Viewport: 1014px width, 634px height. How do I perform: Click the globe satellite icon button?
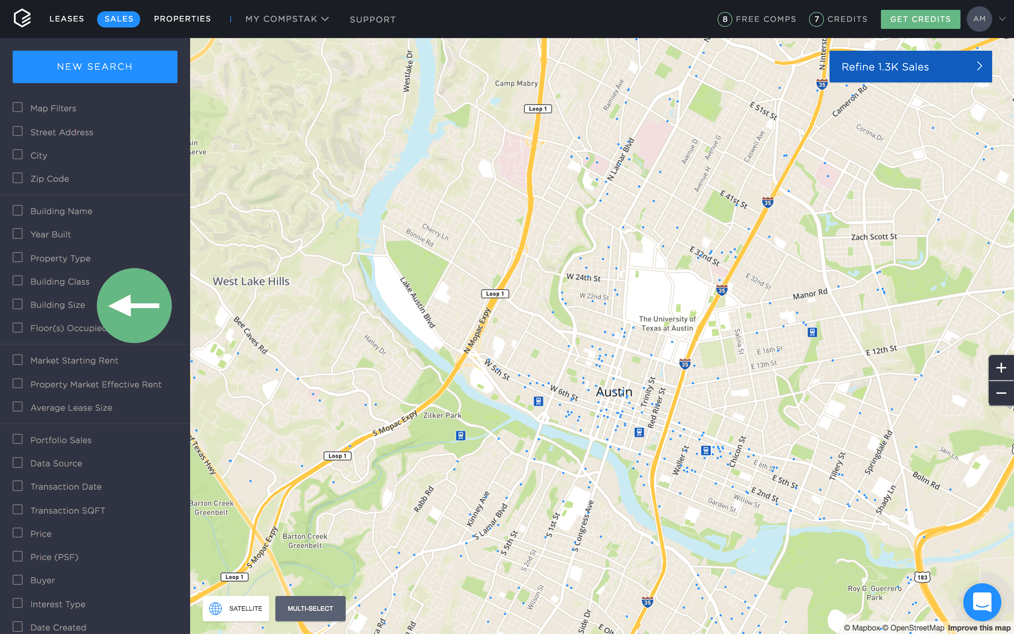point(215,608)
